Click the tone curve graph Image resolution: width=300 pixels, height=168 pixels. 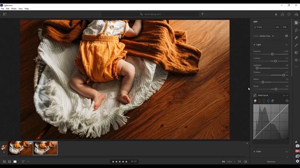point(271,122)
